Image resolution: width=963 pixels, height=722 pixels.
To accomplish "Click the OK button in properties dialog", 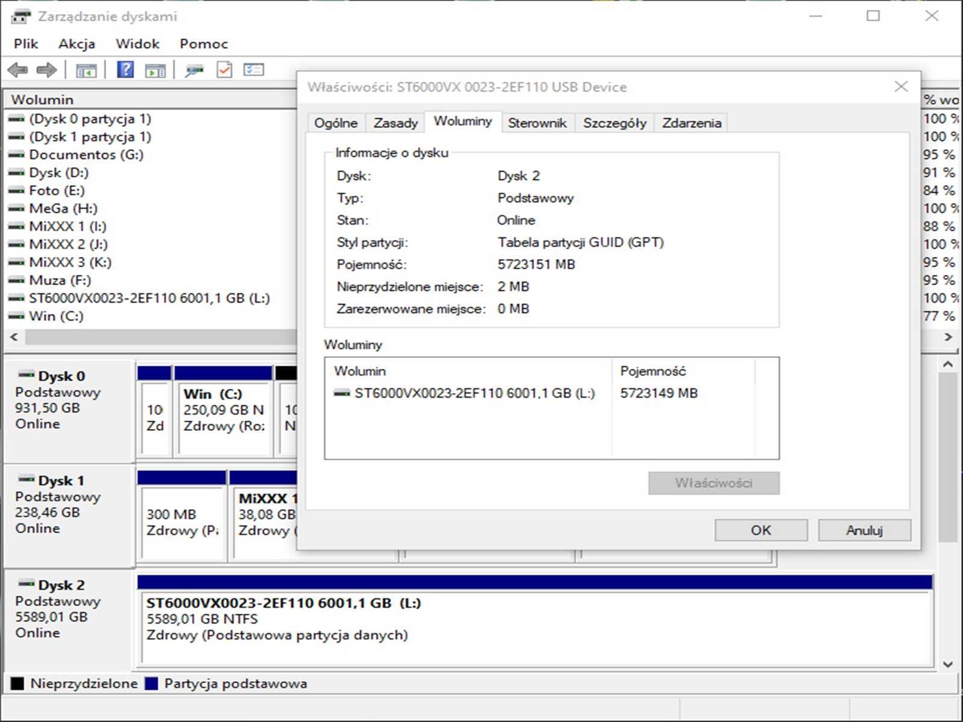I will click(x=761, y=530).
